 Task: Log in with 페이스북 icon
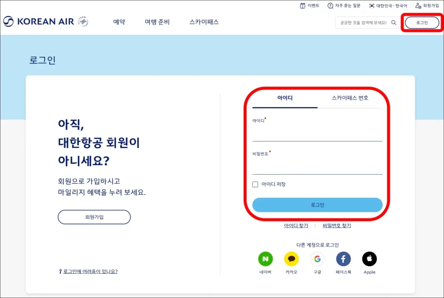click(343, 259)
